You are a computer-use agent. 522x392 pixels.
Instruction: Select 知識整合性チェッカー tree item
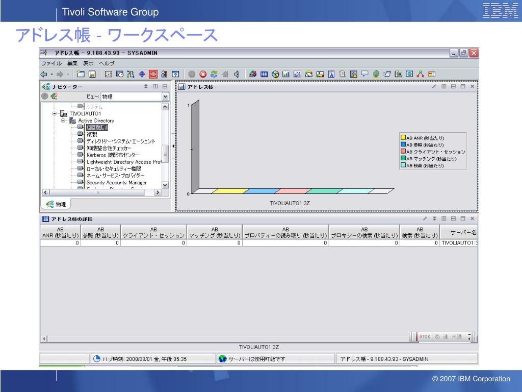pos(109,148)
